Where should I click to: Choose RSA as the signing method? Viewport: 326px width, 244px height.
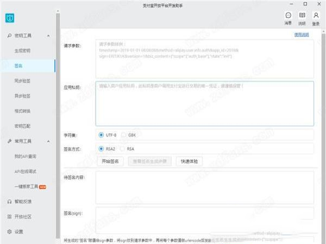coord(122,149)
